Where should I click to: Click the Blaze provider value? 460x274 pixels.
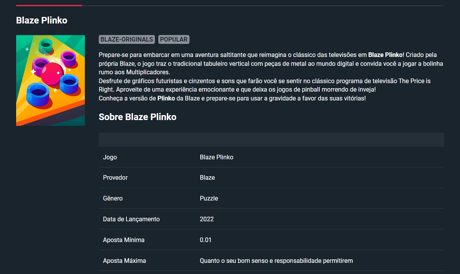(x=208, y=178)
